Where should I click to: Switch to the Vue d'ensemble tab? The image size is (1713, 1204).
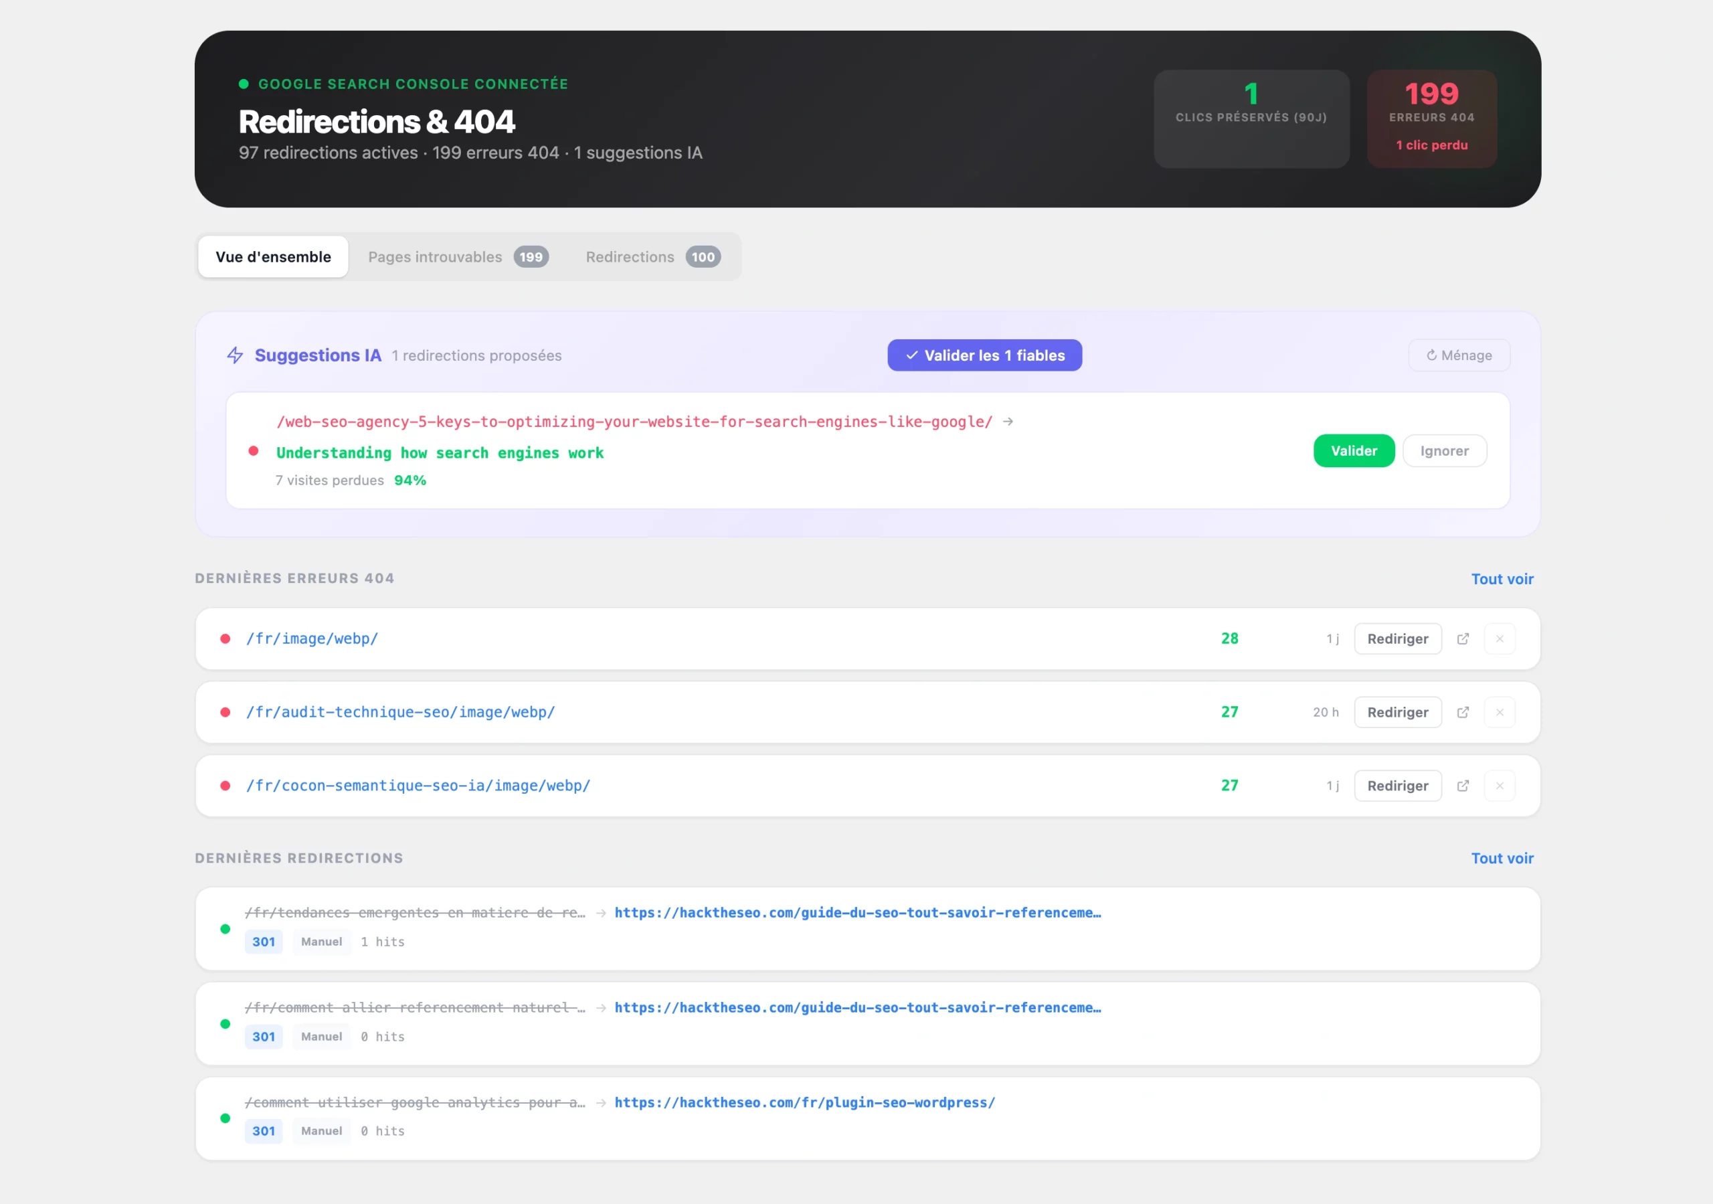pos(273,257)
